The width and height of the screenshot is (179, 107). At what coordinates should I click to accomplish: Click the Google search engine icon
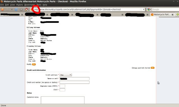[x=148, y=9]
